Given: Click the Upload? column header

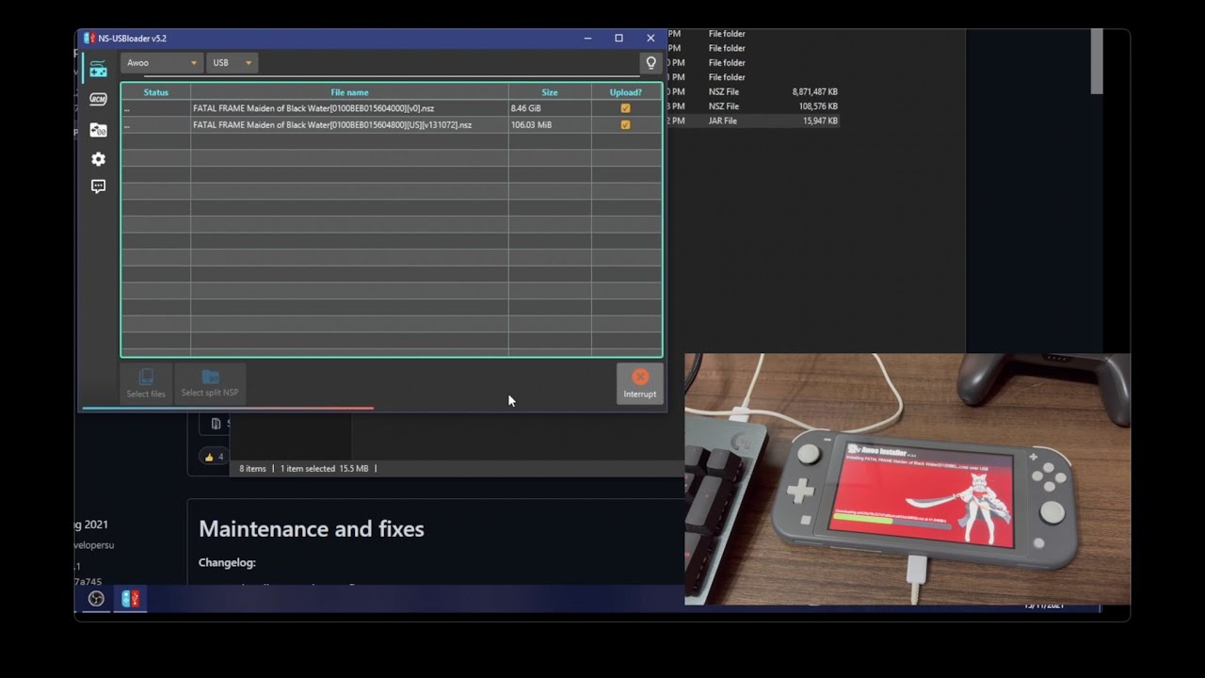Looking at the screenshot, I should pos(626,92).
